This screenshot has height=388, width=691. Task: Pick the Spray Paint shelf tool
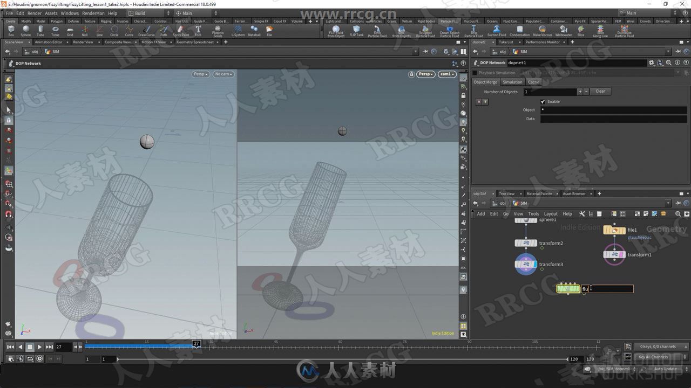coord(181,31)
